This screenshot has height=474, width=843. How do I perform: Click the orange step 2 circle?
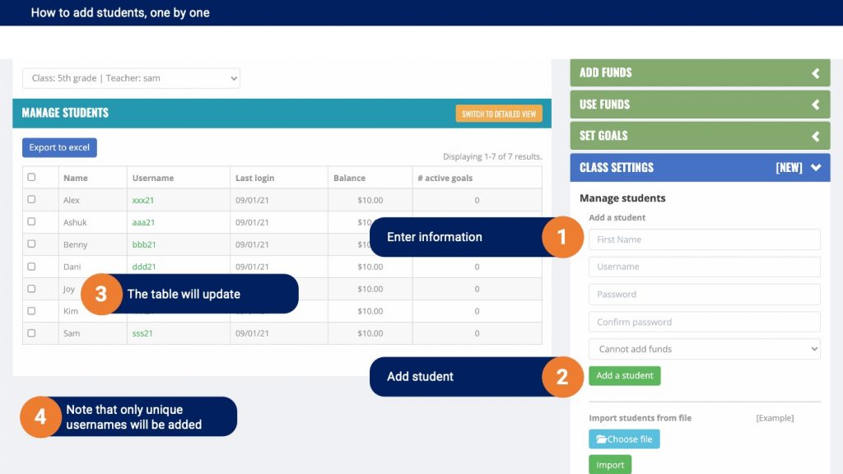tap(562, 377)
